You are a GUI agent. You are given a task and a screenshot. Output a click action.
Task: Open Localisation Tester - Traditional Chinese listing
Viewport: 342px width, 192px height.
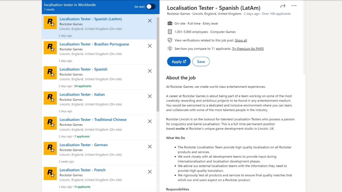(93, 120)
